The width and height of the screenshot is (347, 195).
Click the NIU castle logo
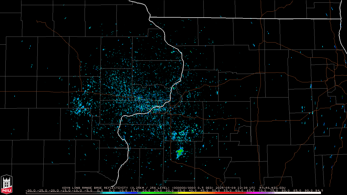click(x=7, y=184)
